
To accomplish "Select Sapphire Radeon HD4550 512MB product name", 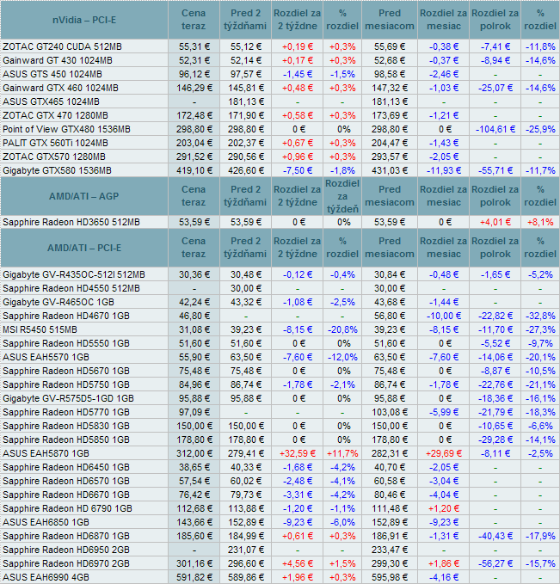I will tap(71, 289).
